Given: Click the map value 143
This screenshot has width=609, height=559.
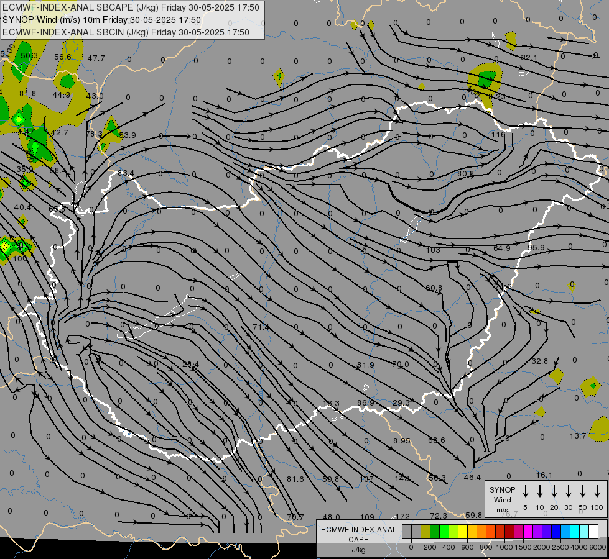Looking at the screenshot, I should click(402, 478).
